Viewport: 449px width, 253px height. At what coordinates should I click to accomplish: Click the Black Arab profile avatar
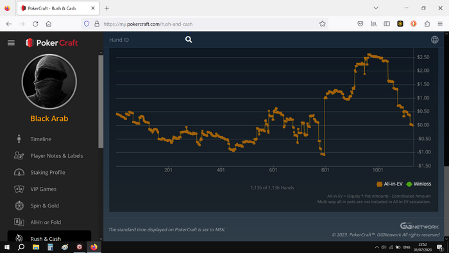[49, 82]
